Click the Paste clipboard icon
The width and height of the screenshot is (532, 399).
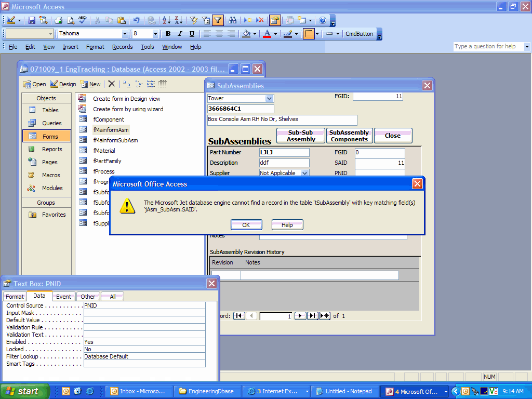122,20
